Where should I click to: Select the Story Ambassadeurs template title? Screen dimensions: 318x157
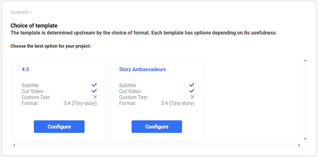143,69
